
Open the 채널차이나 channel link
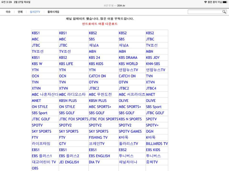[128, 162]
